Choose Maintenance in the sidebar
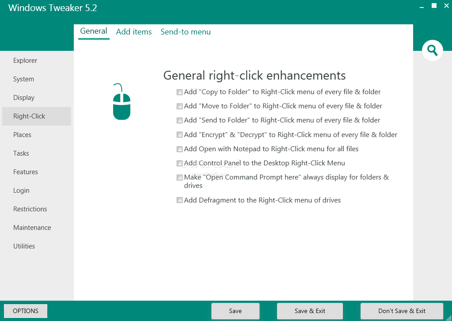Viewport: 452px width, 321px height. point(37,228)
